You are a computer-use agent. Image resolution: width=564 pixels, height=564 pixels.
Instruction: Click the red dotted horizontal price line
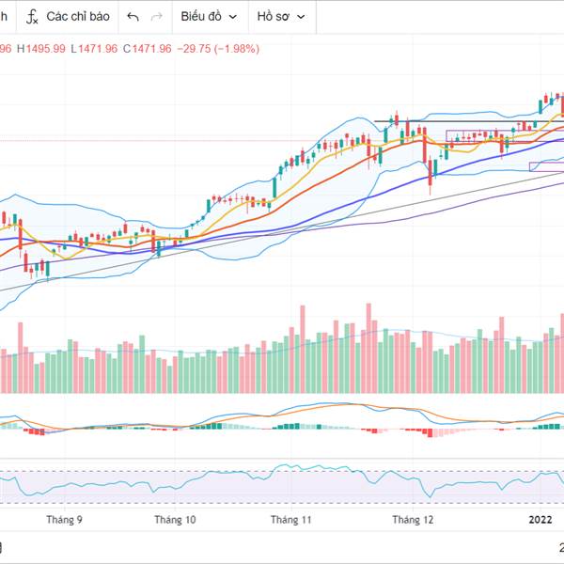[x=188, y=141]
